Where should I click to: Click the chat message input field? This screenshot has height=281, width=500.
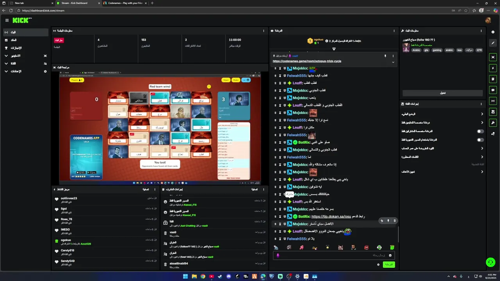point(334,255)
